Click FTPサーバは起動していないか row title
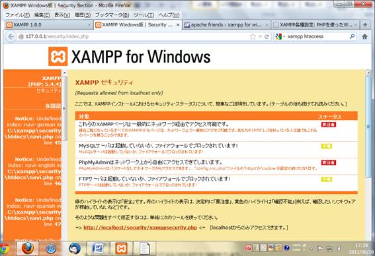 tap(155, 179)
